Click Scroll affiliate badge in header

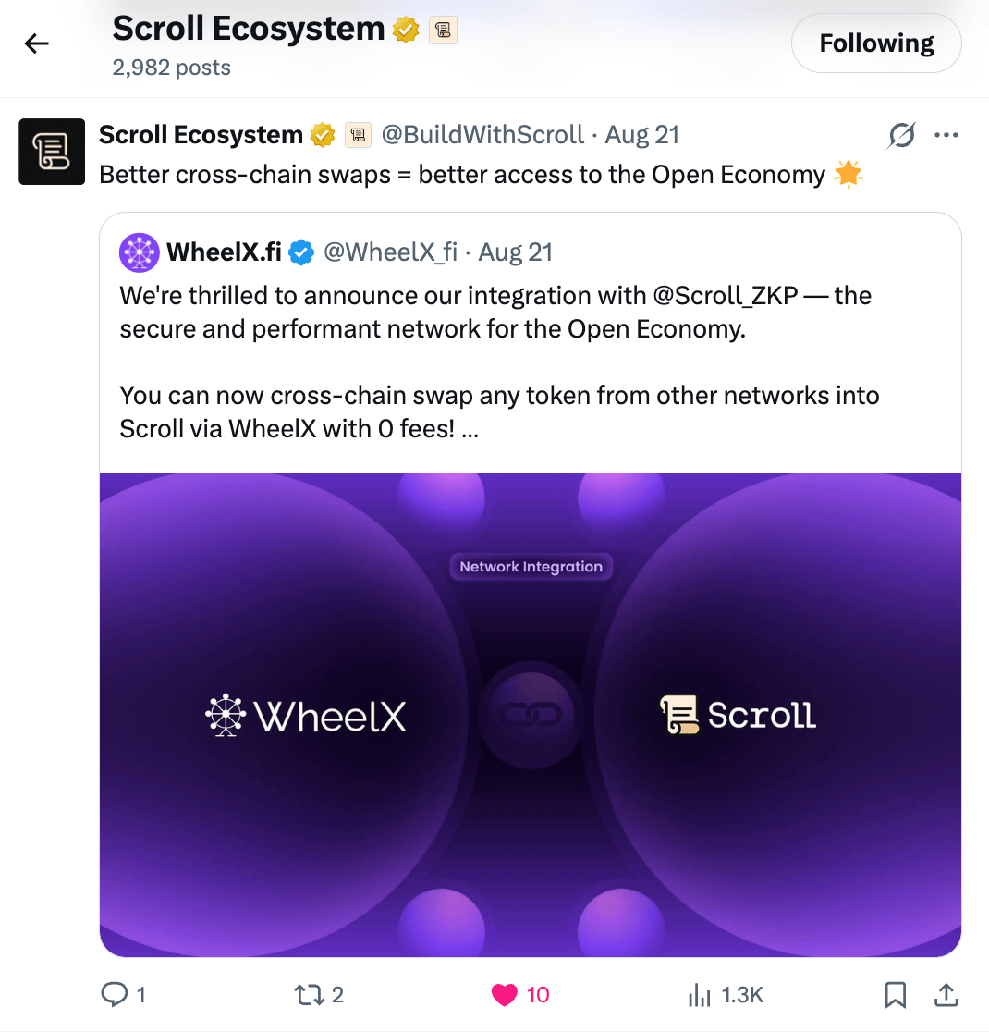(443, 31)
